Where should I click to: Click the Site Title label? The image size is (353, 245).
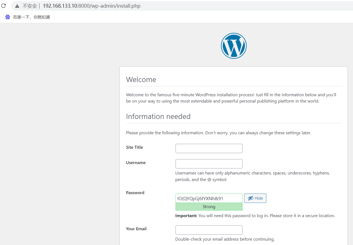point(135,147)
